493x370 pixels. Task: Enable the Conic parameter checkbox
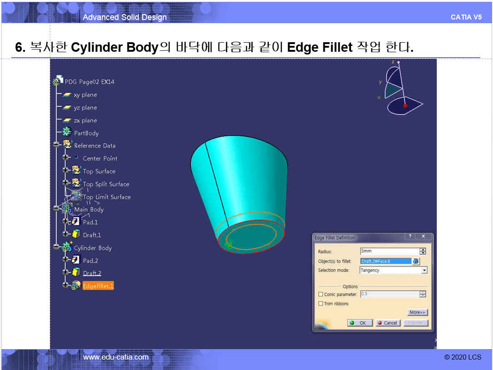[321, 295]
